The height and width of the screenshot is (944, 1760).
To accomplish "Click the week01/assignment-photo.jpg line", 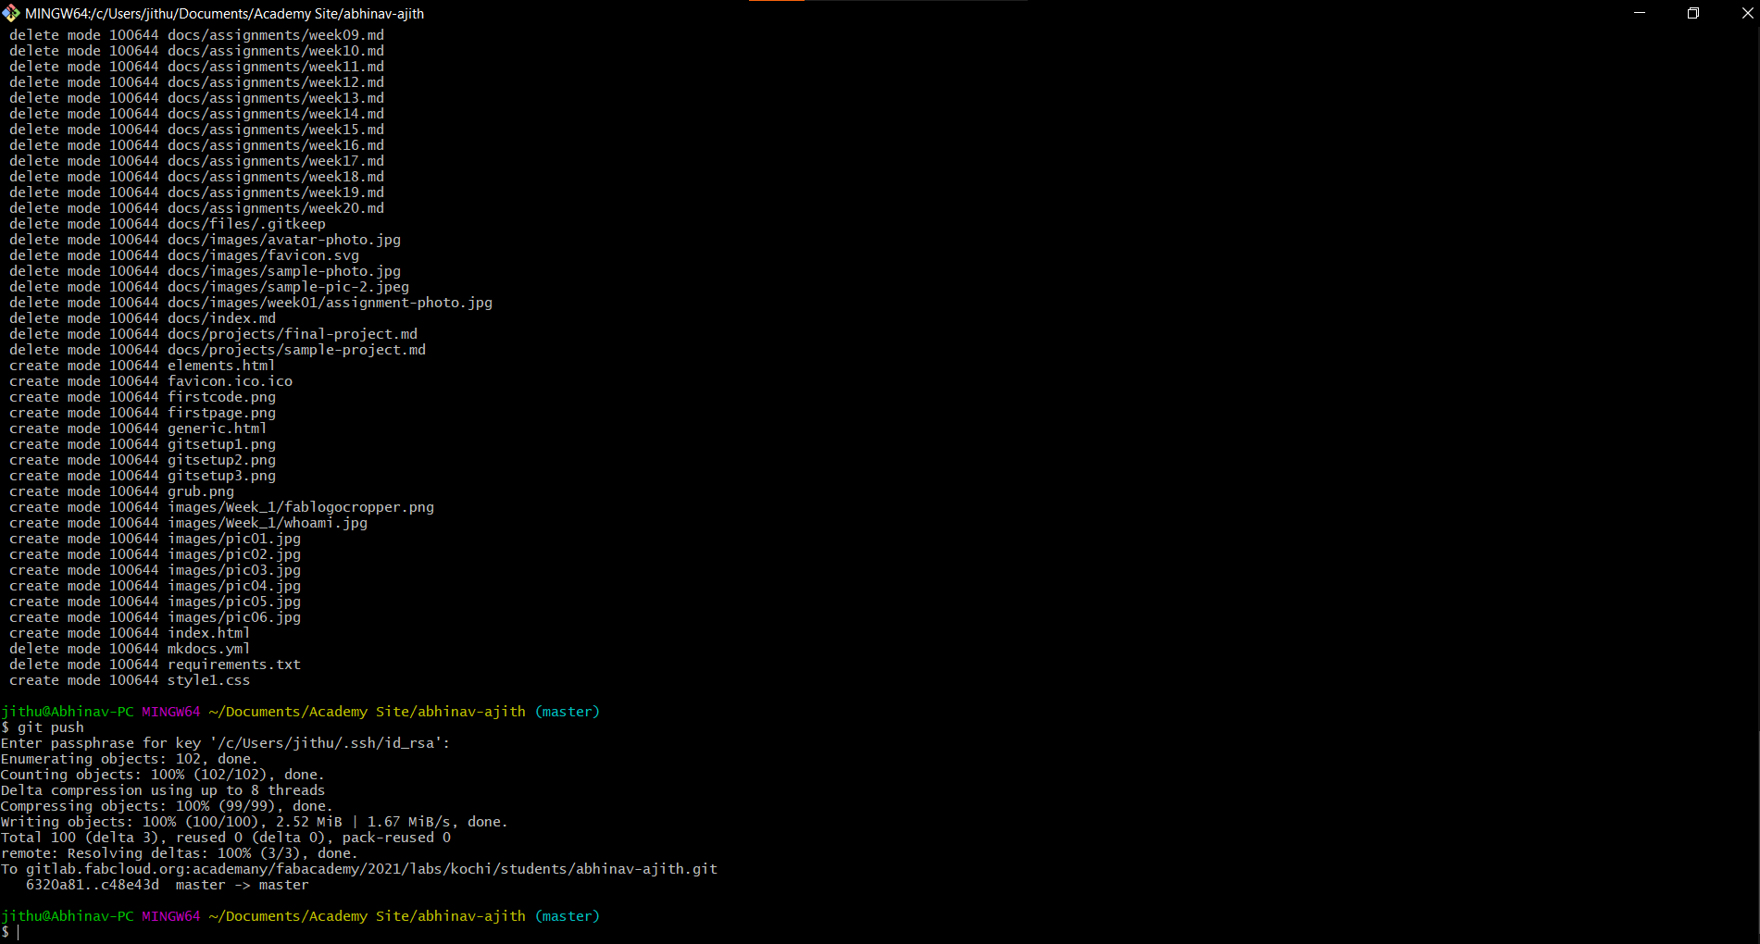I will point(251,303).
